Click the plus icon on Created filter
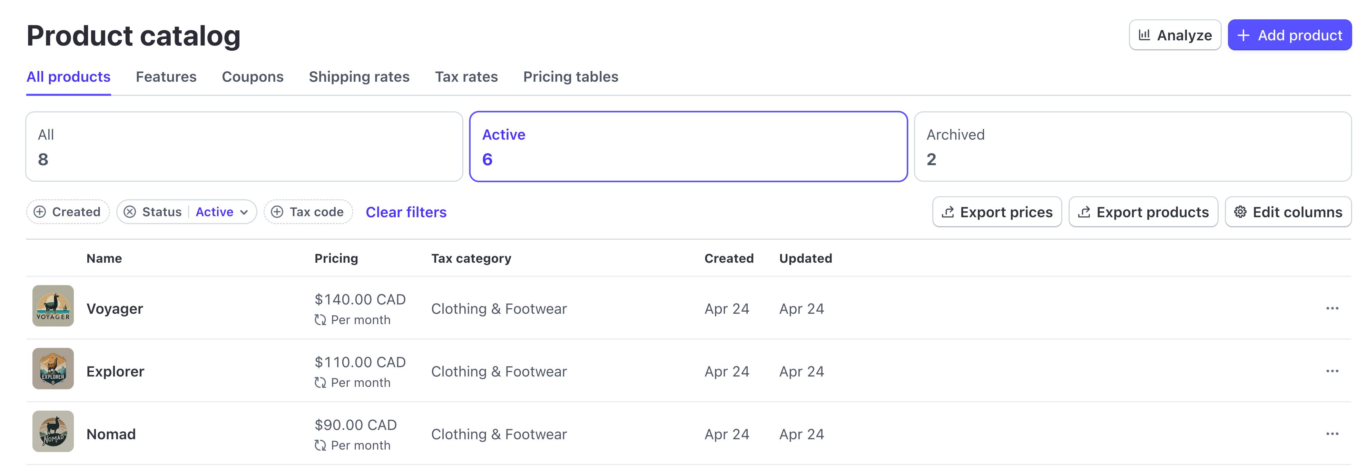Image resolution: width=1367 pixels, height=472 pixels. click(x=40, y=212)
